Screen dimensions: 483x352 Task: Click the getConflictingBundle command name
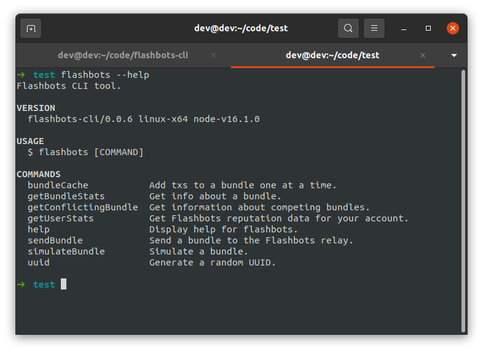[x=82, y=207]
